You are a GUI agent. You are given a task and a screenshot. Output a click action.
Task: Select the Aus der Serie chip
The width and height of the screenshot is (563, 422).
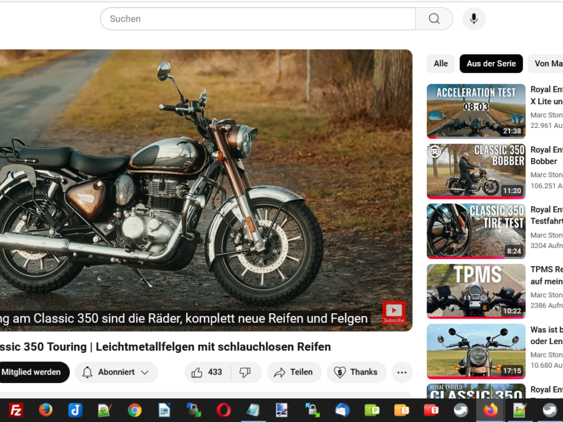[491, 63]
